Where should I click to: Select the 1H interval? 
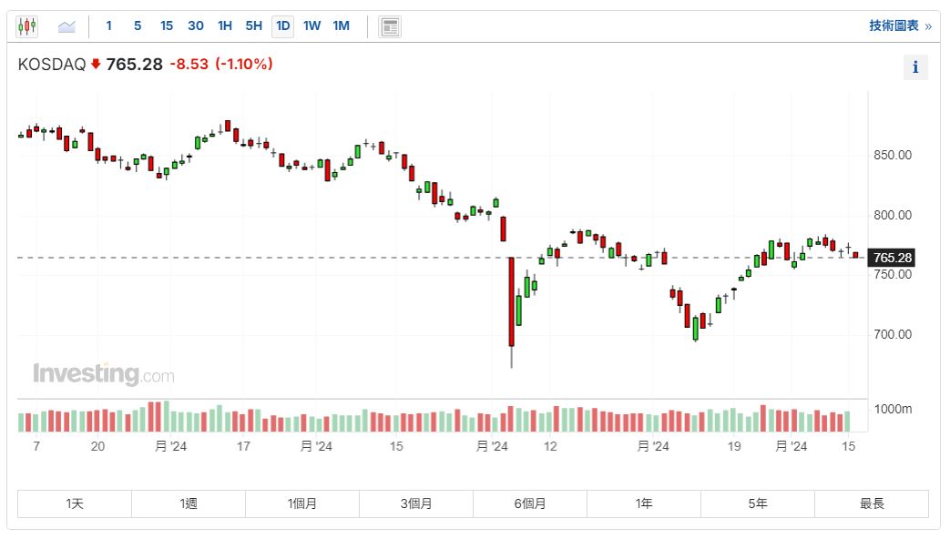tap(225, 26)
